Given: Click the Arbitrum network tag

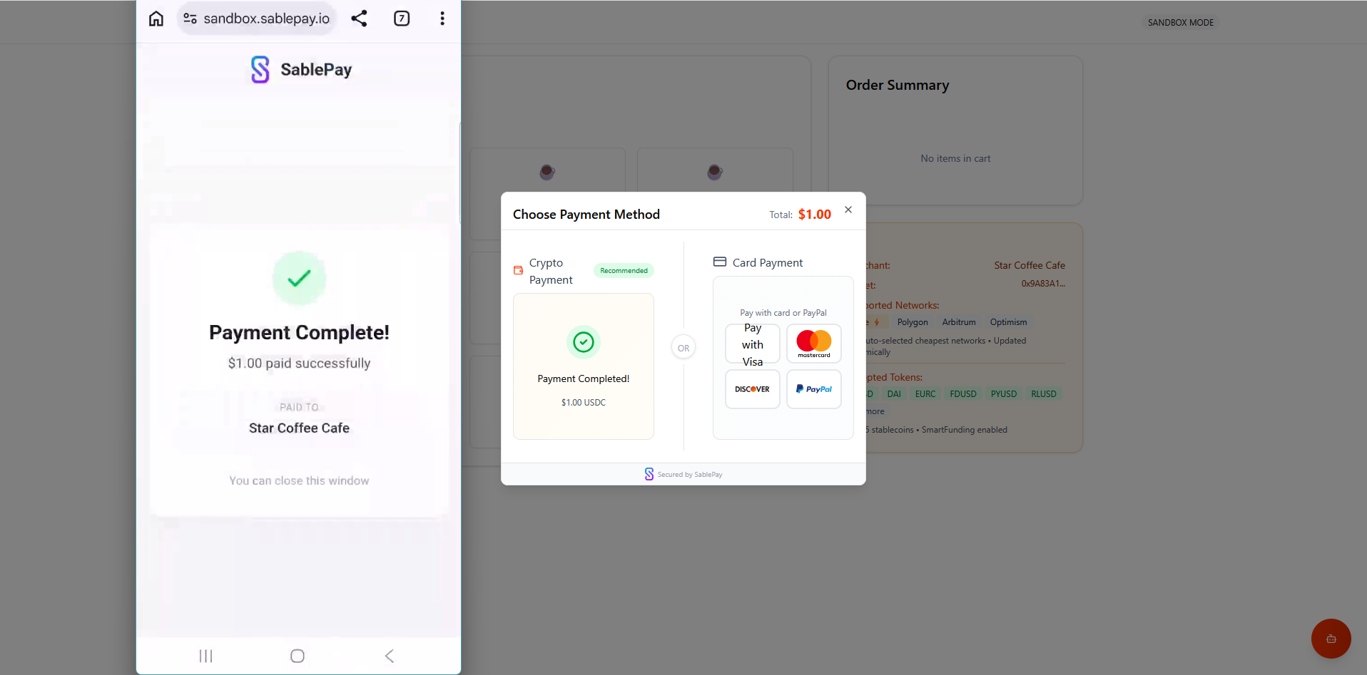Looking at the screenshot, I should click(959, 322).
